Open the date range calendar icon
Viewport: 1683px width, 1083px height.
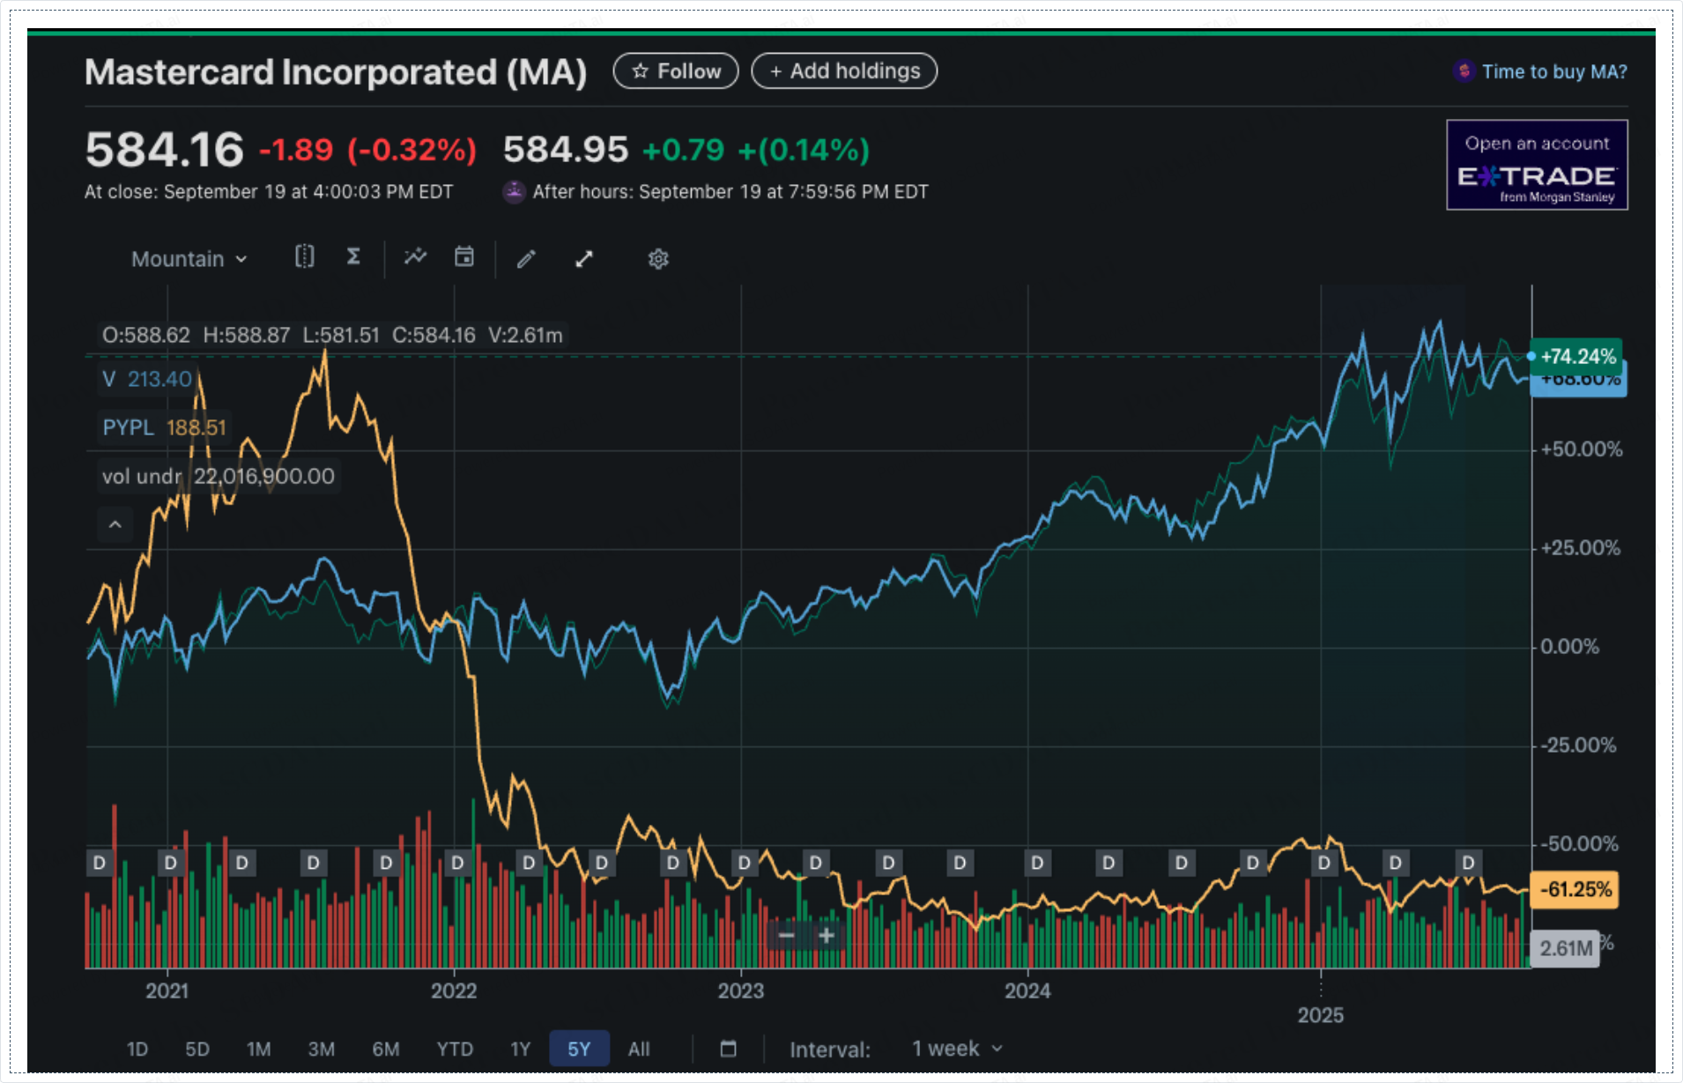[x=728, y=1049]
